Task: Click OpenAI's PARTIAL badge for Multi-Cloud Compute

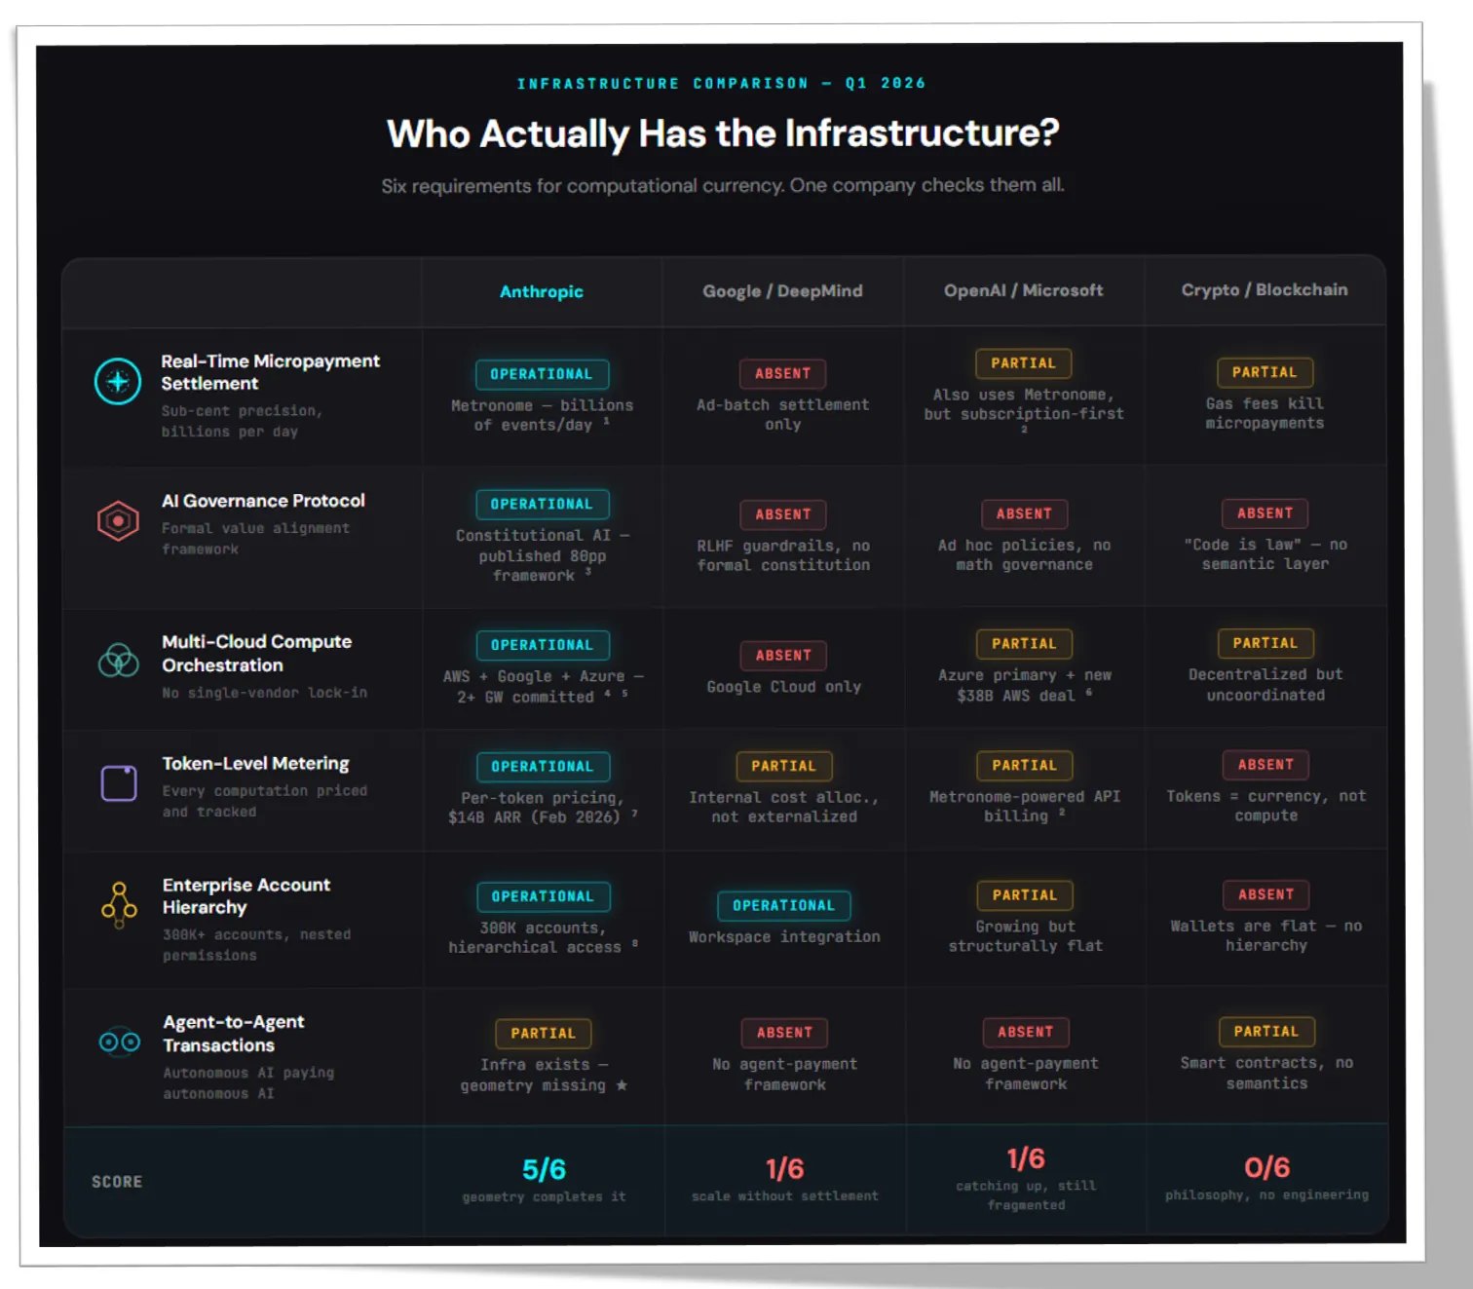Action: point(1024,644)
